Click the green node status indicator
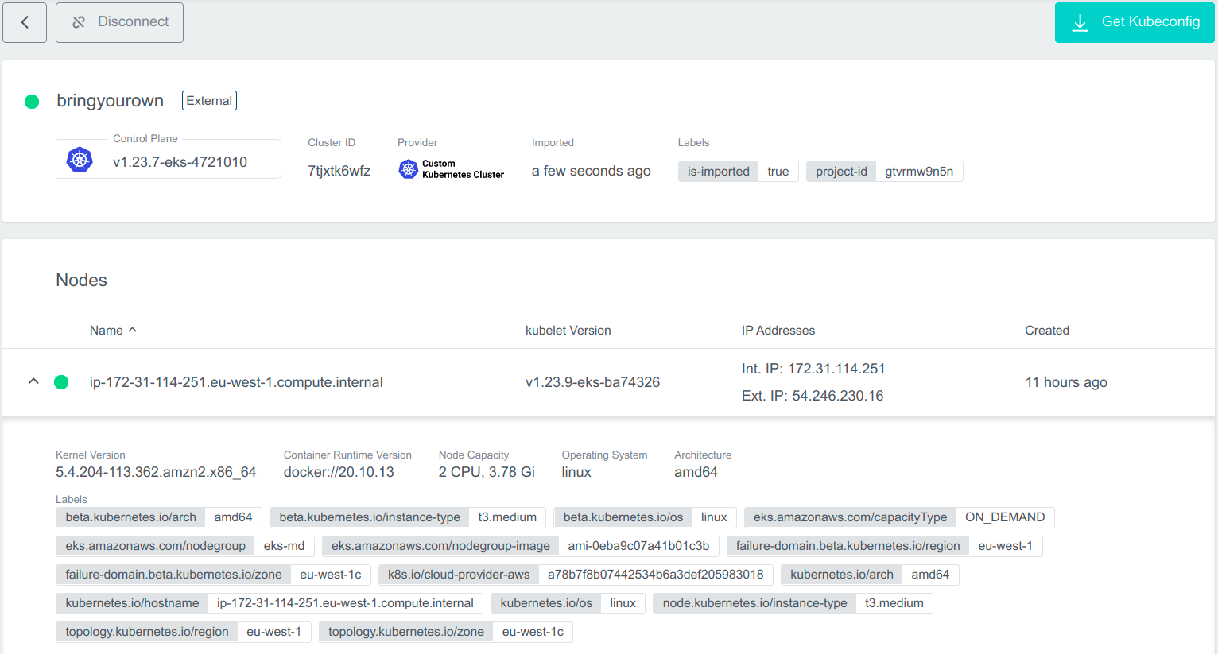The height and width of the screenshot is (654, 1218). [x=61, y=382]
